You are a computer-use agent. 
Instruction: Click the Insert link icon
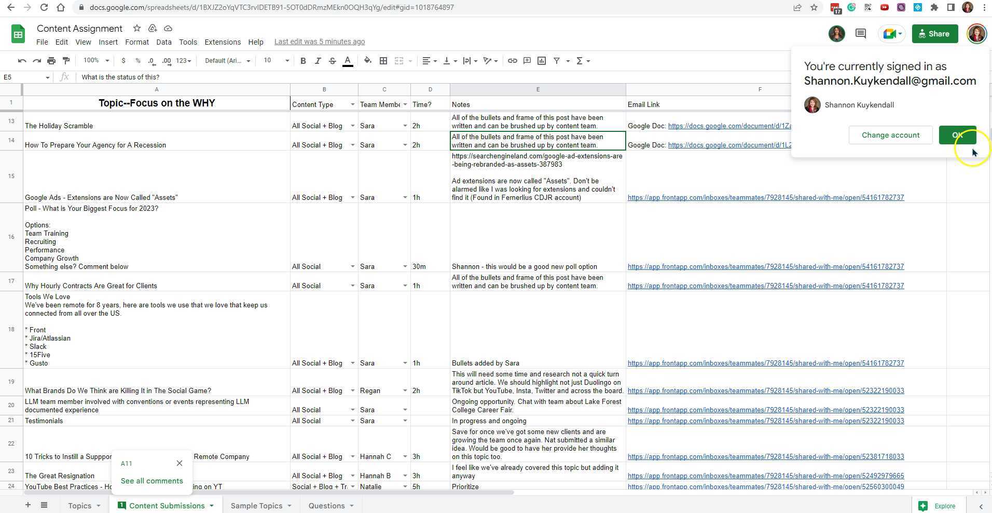(x=512, y=61)
